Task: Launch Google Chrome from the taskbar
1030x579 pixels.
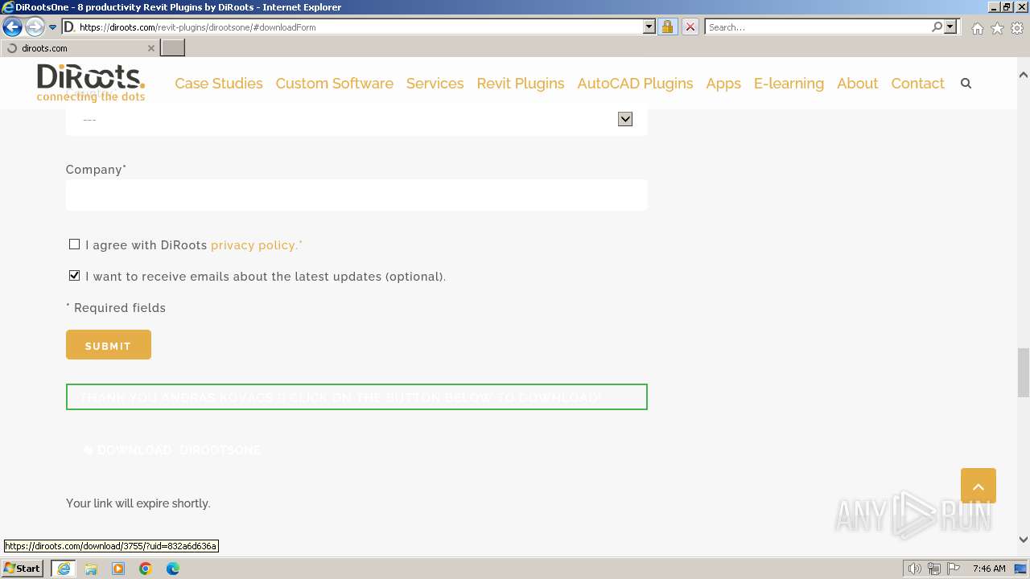Action: [146, 569]
